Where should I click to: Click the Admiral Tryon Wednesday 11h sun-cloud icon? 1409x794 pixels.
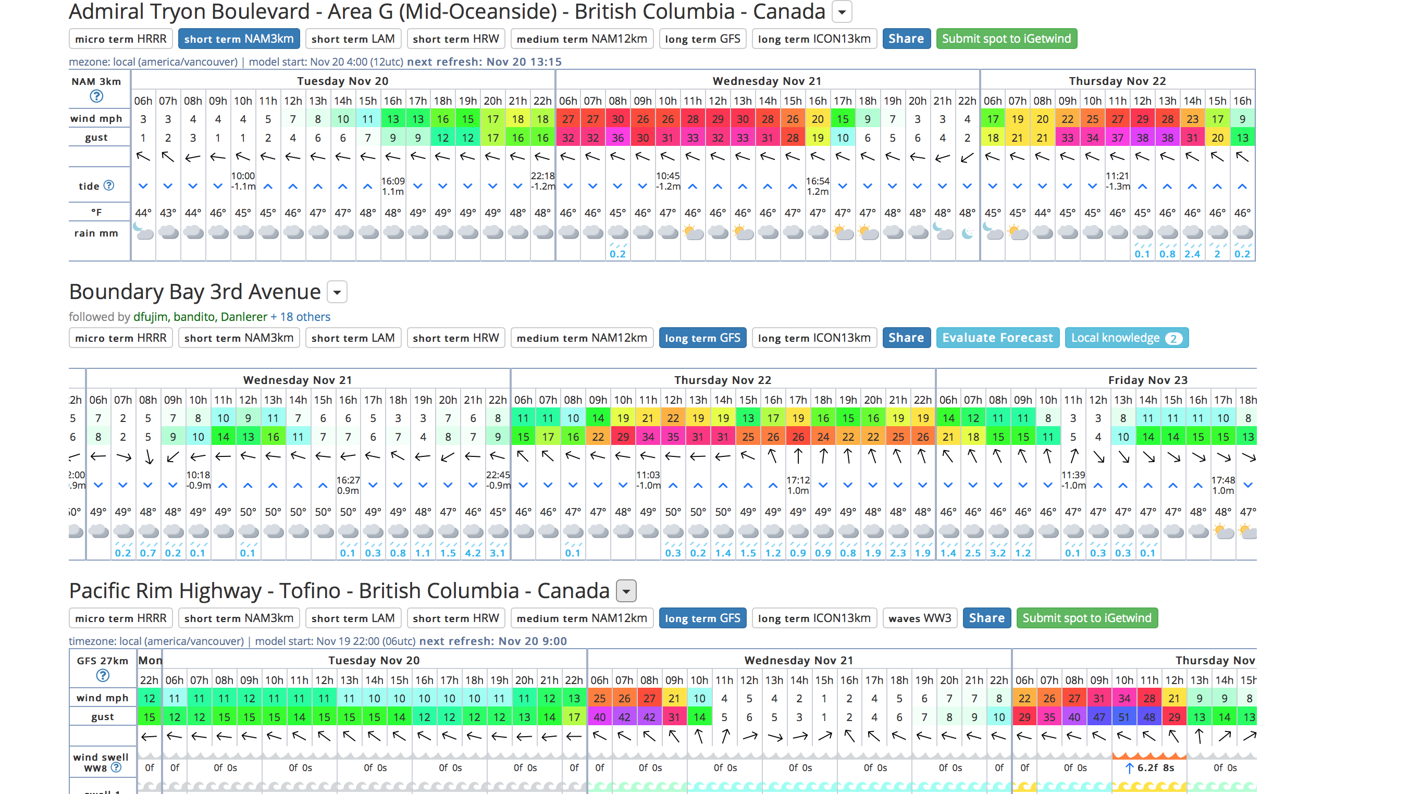click(693, 232)
